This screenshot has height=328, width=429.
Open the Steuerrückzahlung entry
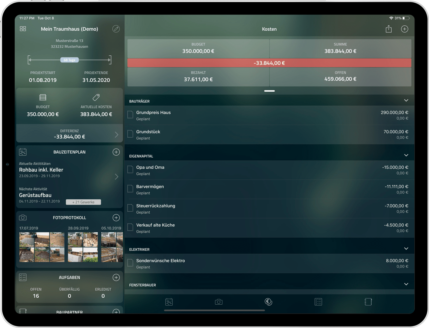pyautogui.click(x=270, y=209)
